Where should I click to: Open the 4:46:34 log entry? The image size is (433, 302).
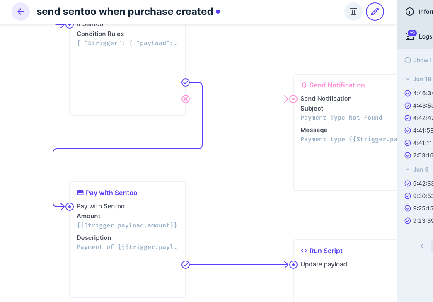tap(422, 93)
